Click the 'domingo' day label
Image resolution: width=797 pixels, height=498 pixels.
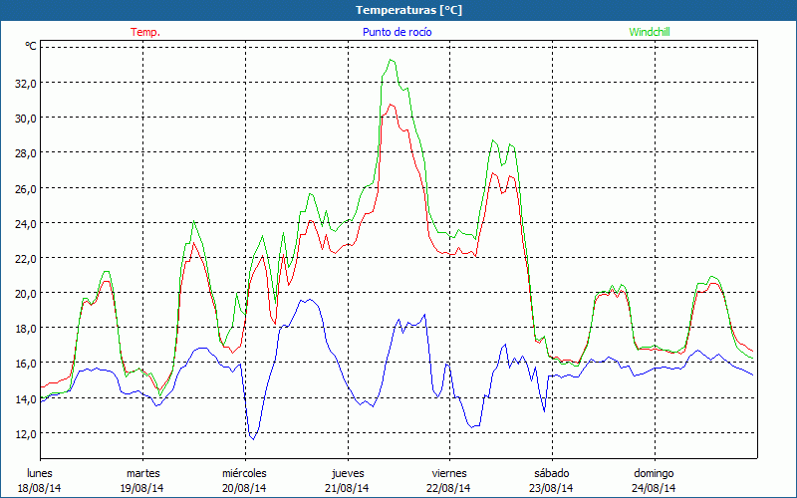point(654,472)
